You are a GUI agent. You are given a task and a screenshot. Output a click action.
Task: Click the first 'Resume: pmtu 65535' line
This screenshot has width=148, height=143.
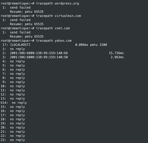[x=27, y=12]
